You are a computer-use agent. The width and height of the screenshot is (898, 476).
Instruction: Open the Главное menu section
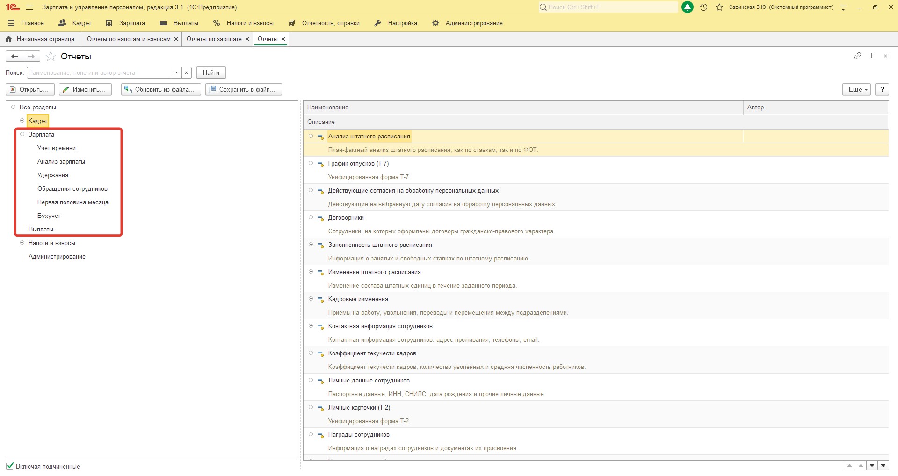point(26,23)
